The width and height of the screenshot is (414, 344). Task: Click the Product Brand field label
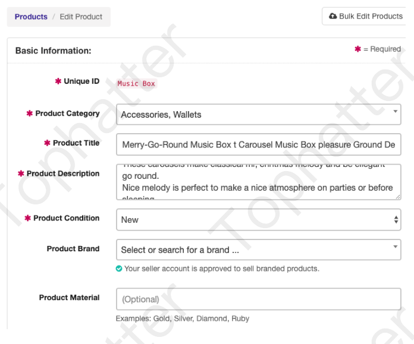coord(73,248)
